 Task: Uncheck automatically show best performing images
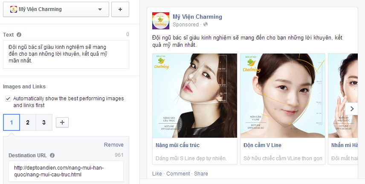[8, 99]
